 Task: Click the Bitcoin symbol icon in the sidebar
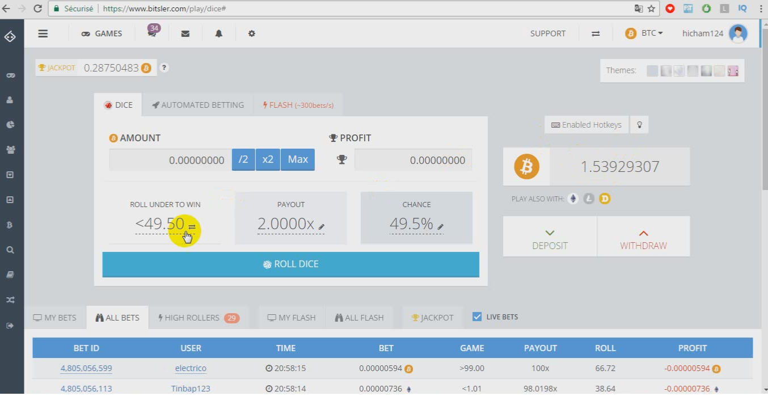point(10,225)
